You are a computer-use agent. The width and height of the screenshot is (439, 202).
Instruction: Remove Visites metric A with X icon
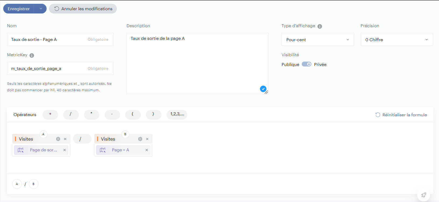[65, 139]
